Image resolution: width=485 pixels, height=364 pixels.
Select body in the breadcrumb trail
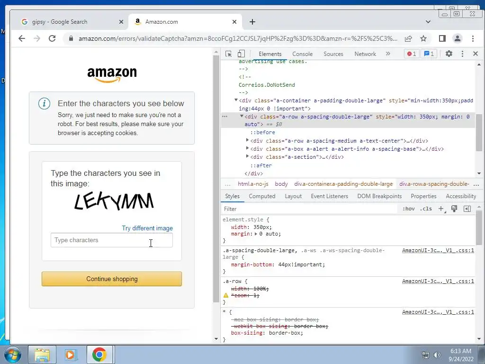[281, 184]
